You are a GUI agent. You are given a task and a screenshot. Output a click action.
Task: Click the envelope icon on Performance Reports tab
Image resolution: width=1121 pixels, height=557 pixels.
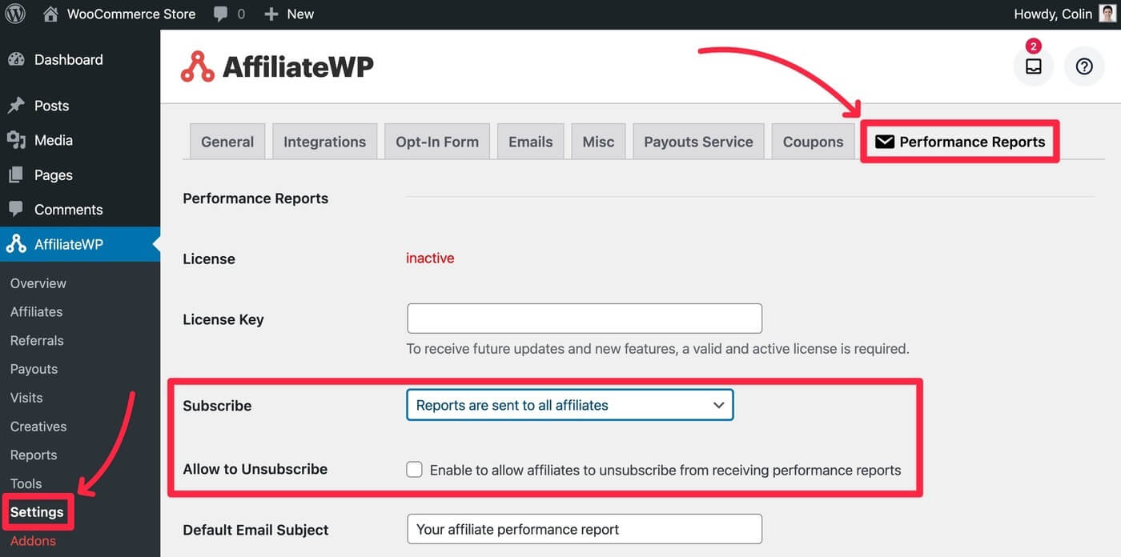coord(884,142)
